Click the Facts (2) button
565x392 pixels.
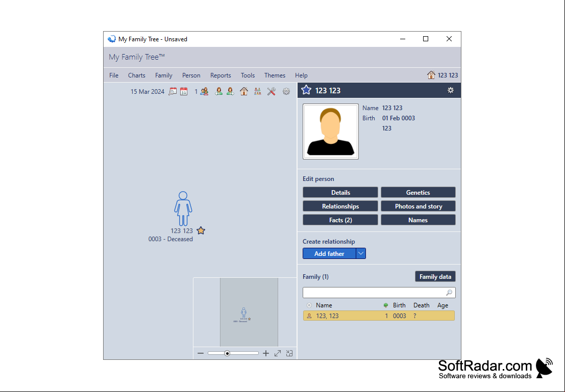pyautogui.click(x=340, y=220)
